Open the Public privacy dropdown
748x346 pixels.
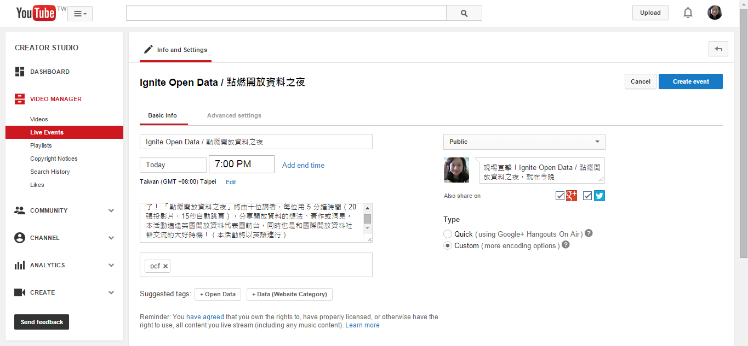click(x=524, y=142)
